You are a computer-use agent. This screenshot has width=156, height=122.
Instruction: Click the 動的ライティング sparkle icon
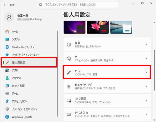click(69, 87)
